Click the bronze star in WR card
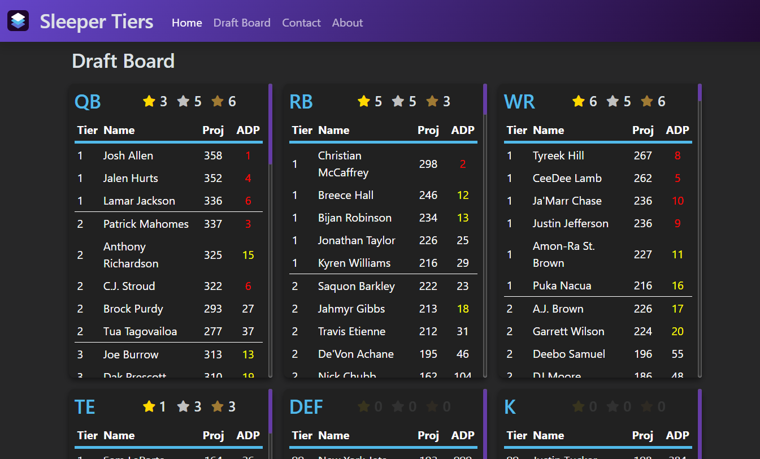760x459 pixels. point(647,101)
